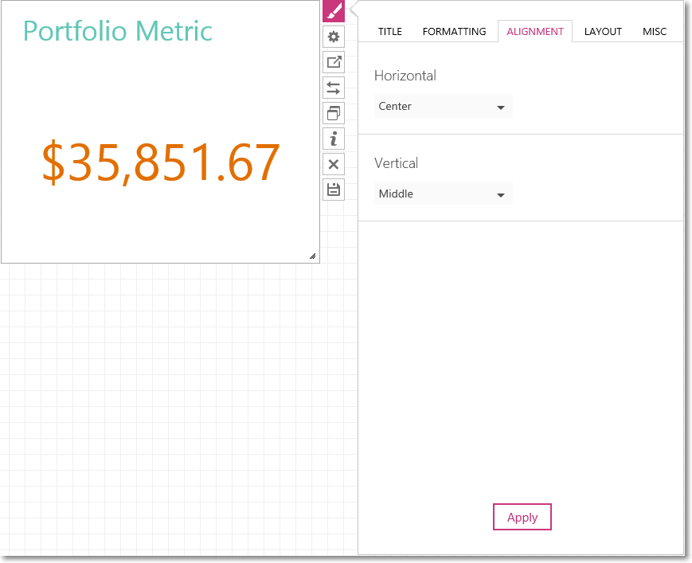Click the Apply button
The image size is (692, 563).
click(x=522, y=517)
